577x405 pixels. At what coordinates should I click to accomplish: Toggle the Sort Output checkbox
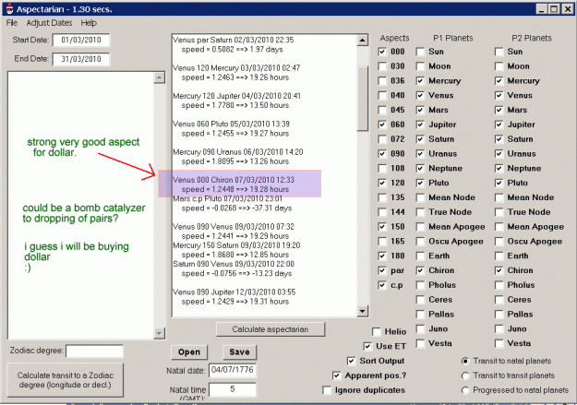tap(352, 362)
